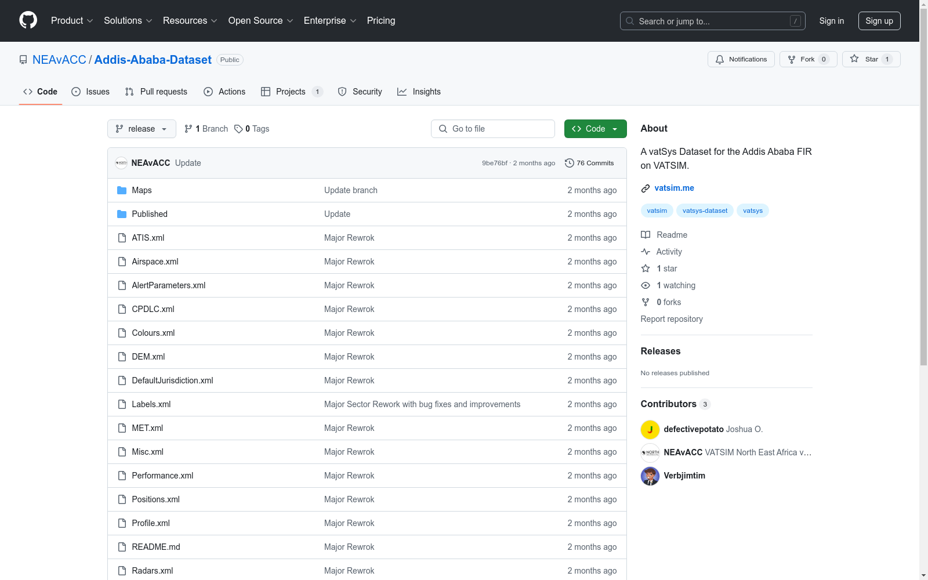Fork the repository with the Fork button

click(x=808, y=59)
